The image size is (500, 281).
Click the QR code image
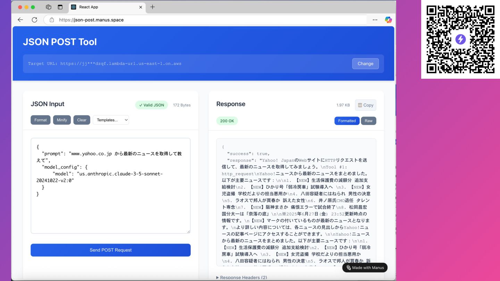[x=460, y=40]
